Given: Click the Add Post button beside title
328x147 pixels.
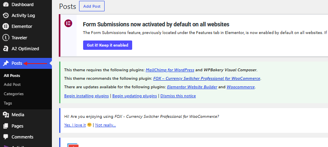Looking at the screenshot, I should pos(92,6).
